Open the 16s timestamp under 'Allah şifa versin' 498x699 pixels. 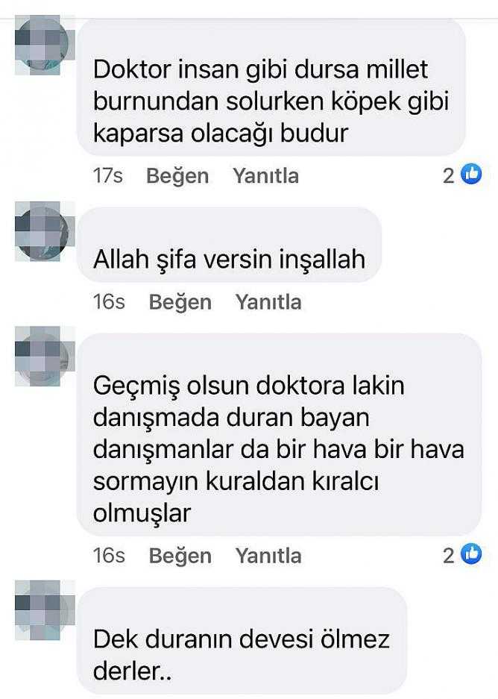pyautogui.click(x=109, y=302)
